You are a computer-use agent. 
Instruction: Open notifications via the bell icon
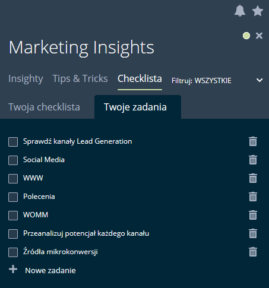[240, 11]
